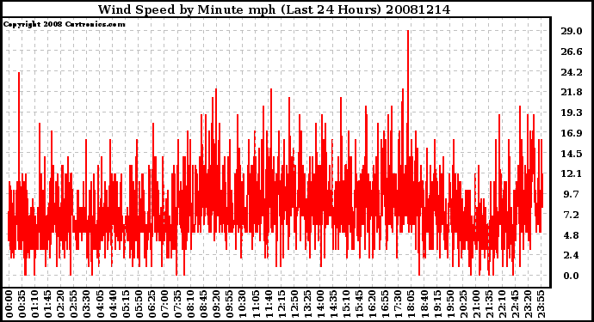Viewport: 594px width, 322px height.
Task: Click the 23:55 time label
Action: (541, 304)
